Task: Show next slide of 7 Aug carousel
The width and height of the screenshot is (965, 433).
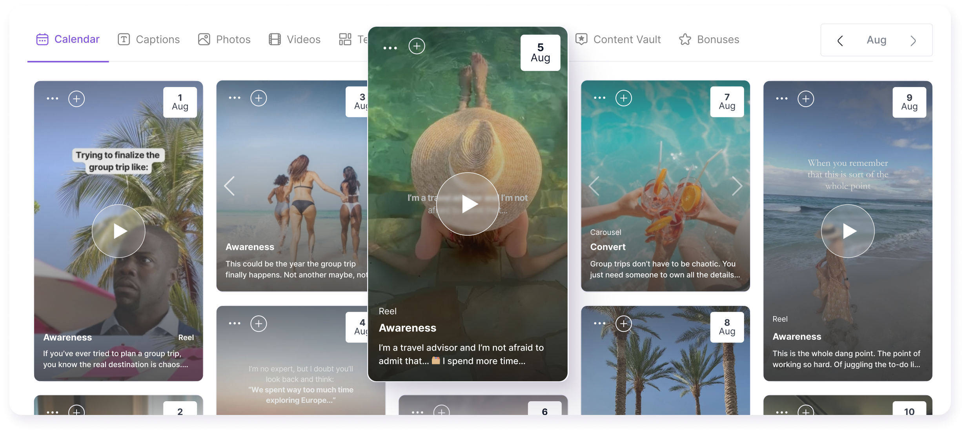Action: 737,186
